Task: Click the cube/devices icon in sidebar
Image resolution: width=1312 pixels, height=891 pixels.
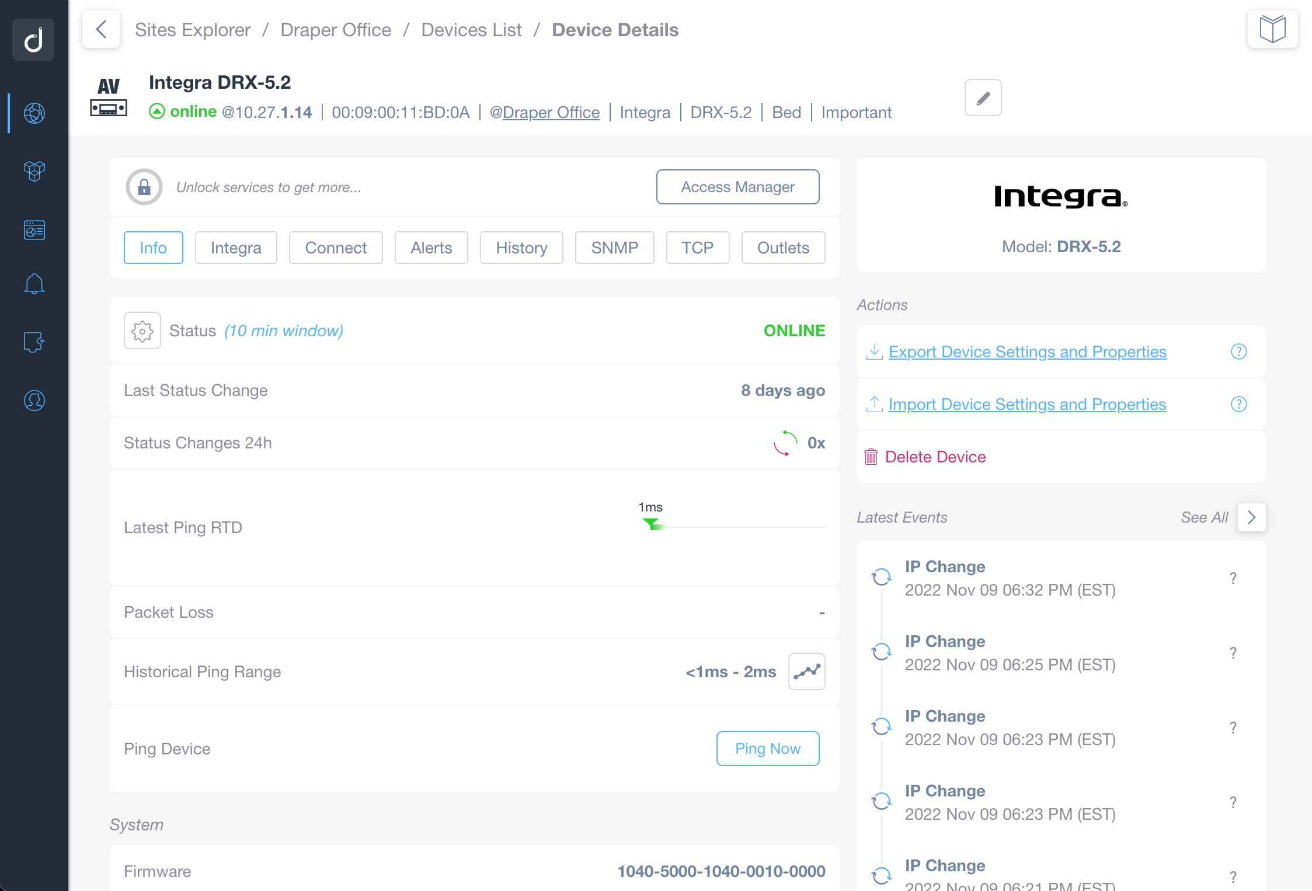Action: pos(35,168)
